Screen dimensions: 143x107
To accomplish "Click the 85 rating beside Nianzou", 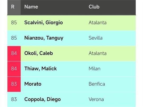I will [x=14, y=38].
